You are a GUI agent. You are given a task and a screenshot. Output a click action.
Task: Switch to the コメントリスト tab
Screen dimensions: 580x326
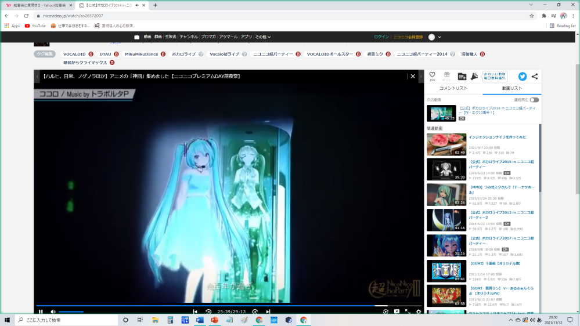click(x=453, y=88)
